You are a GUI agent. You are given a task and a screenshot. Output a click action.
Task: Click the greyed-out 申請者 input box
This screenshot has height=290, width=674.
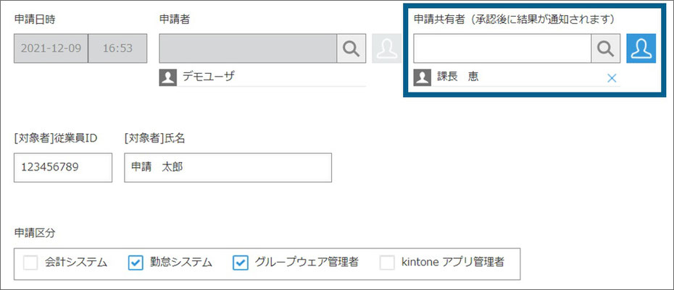pos(248,48)
